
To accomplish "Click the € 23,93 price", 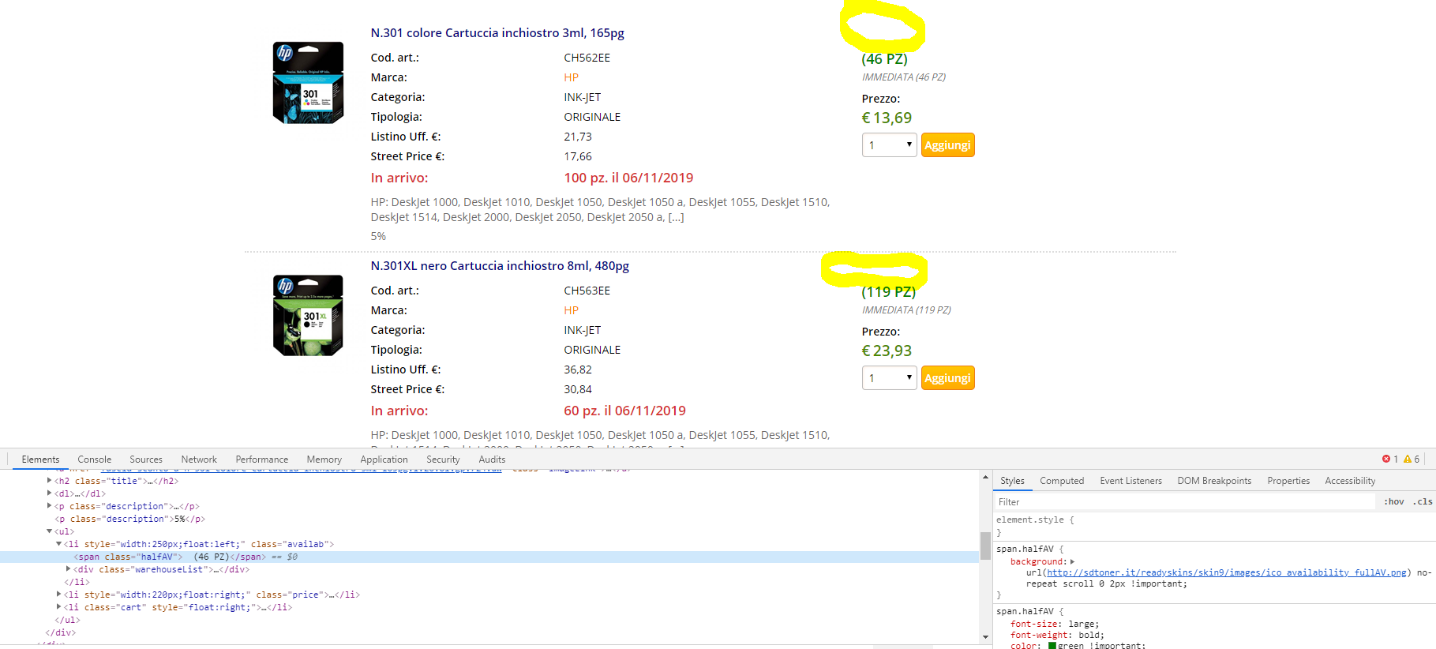I will [x=887, y=351].
